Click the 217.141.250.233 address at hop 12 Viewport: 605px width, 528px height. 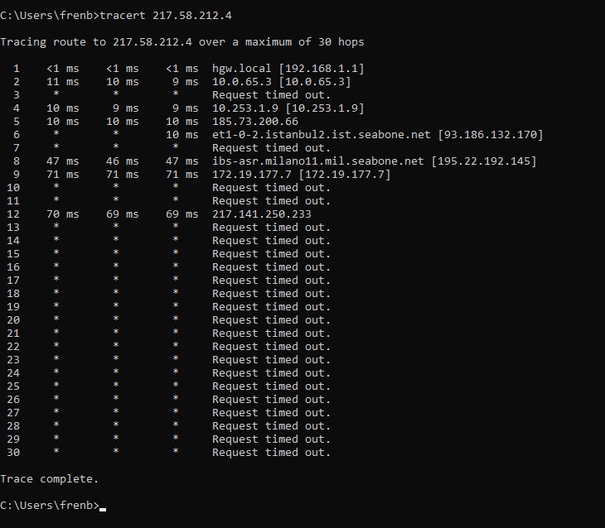click(262, 214)
